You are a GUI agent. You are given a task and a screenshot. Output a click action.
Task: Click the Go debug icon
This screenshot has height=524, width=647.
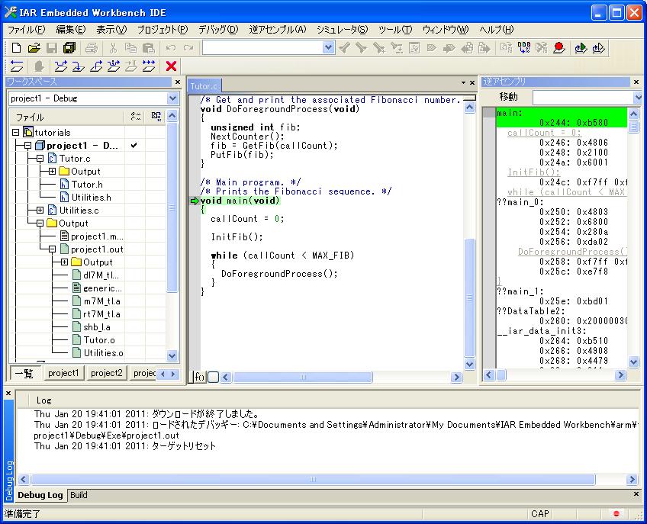pyautogui.click(x=149, y=66)
